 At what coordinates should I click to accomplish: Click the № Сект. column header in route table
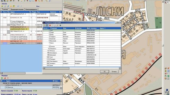tap(56, 81)
